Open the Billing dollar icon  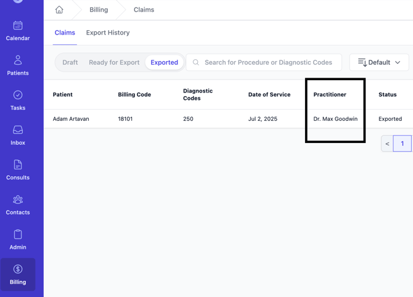coord(18,269)
